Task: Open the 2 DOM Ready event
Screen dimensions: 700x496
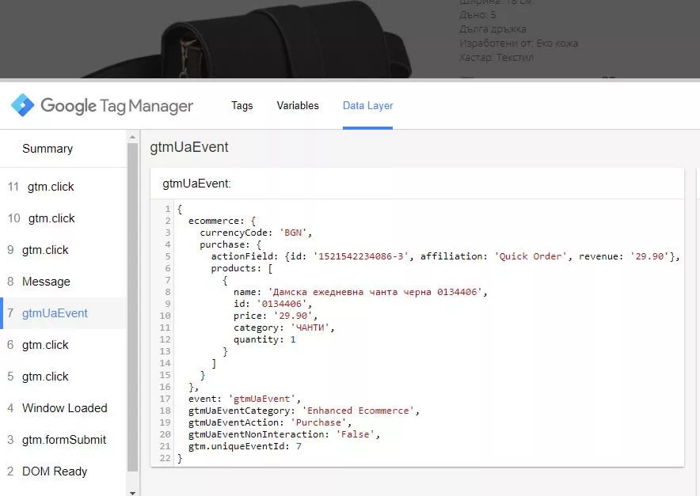Action: coord(63,471)
